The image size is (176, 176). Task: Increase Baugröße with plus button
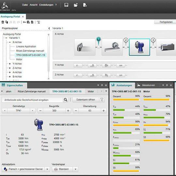click(x=68, y=111)
